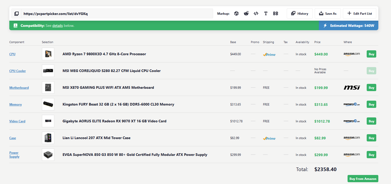Viewport: 391px width, 184px height.
Task: Open compatibility details link
Action: tap(57, 26)
